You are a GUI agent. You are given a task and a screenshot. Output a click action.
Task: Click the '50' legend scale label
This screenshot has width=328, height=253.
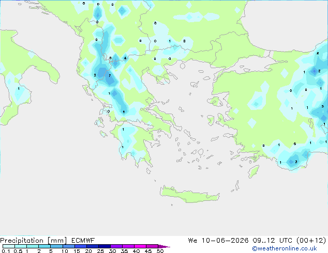click(x=160, y=251)
